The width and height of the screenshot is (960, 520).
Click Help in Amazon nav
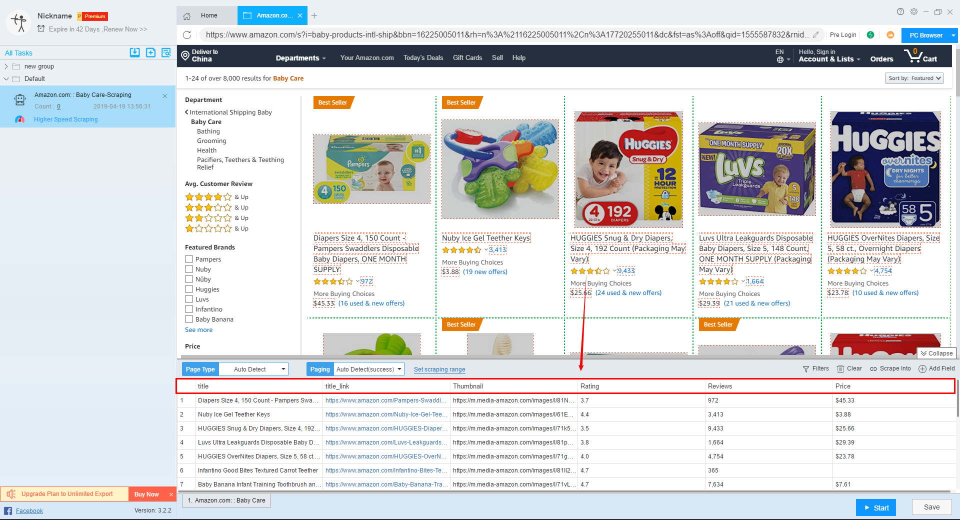coord(518,58)
